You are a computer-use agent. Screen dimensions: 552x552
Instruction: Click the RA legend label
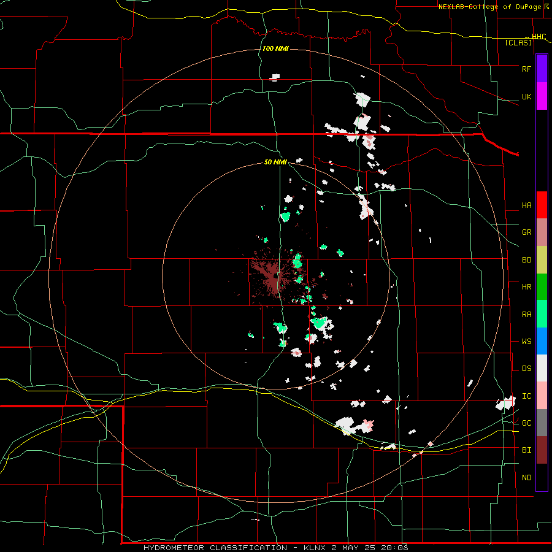pos(526,314)
